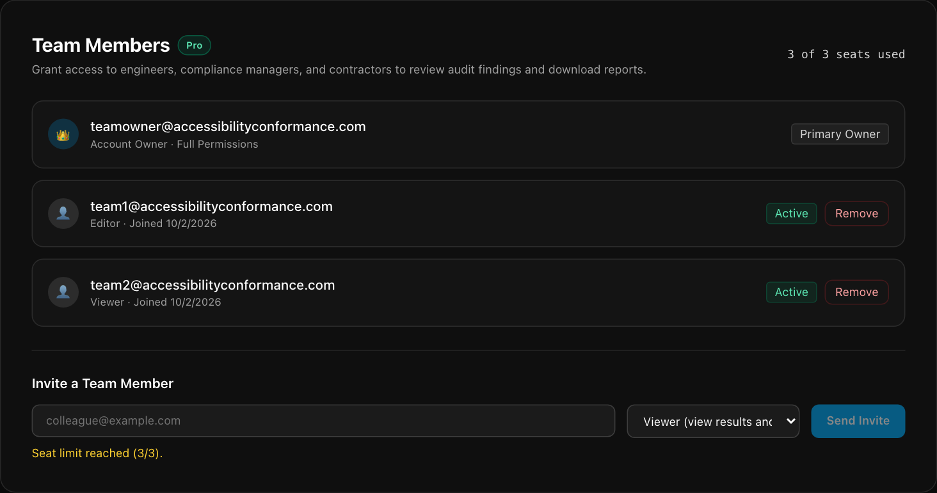
Task: Click the Active badge for team2
Action: click(x=791, y=292)
